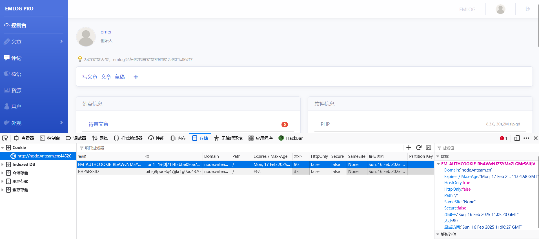Activate the element picker devtools icon

click(x=5, y=138)
